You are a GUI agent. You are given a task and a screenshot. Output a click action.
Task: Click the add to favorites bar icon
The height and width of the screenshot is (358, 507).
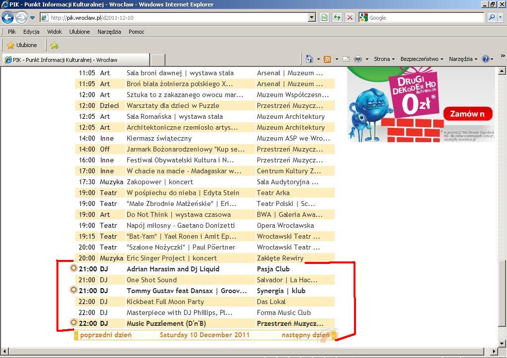click(54, 45)
